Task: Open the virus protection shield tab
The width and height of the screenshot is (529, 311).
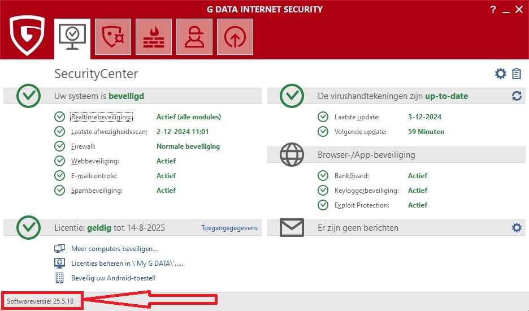Action: pos(113,36)
